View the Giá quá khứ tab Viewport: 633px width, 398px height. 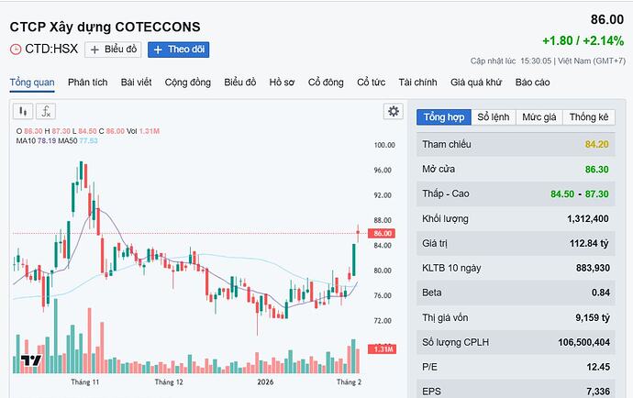[476, 83]
